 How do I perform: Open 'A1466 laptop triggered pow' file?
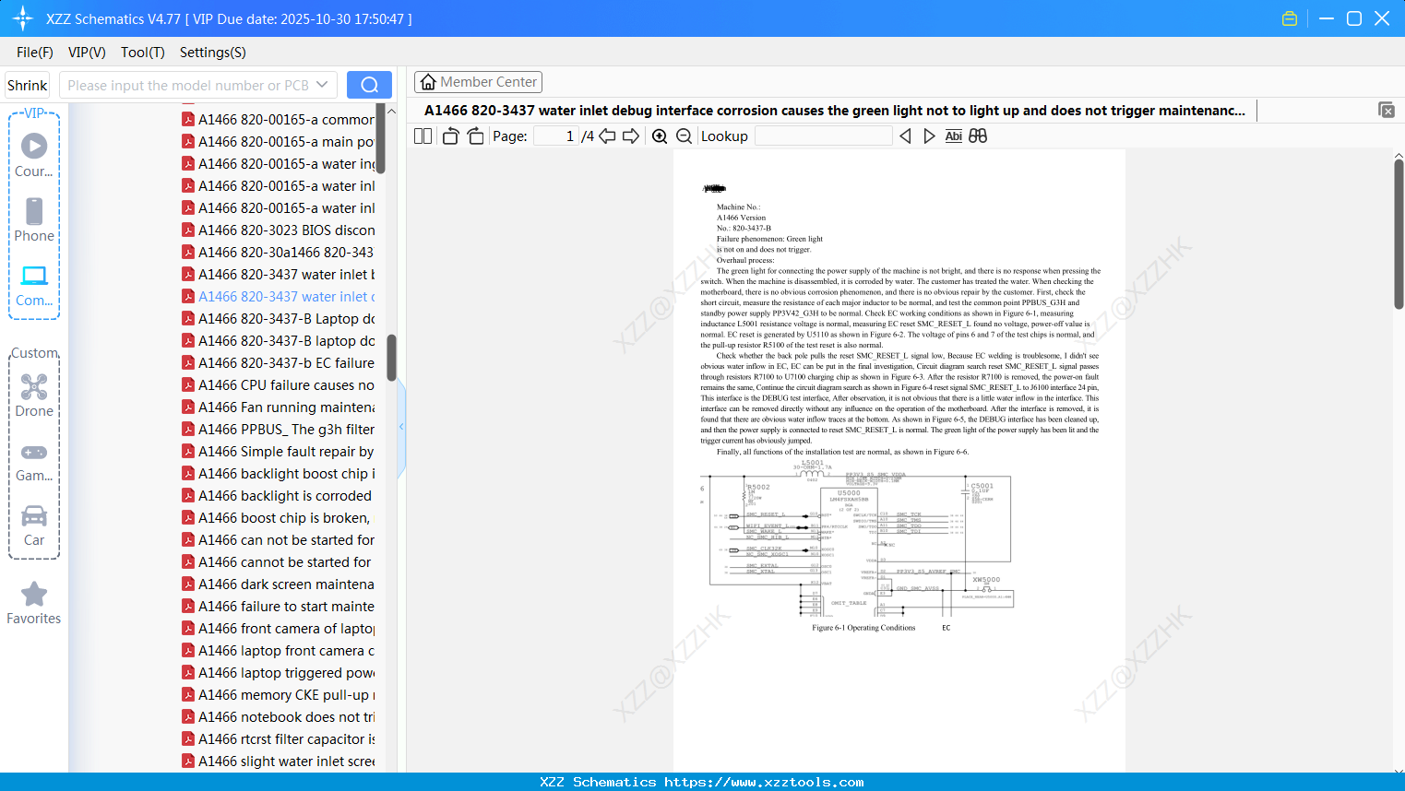pos(278,673)
